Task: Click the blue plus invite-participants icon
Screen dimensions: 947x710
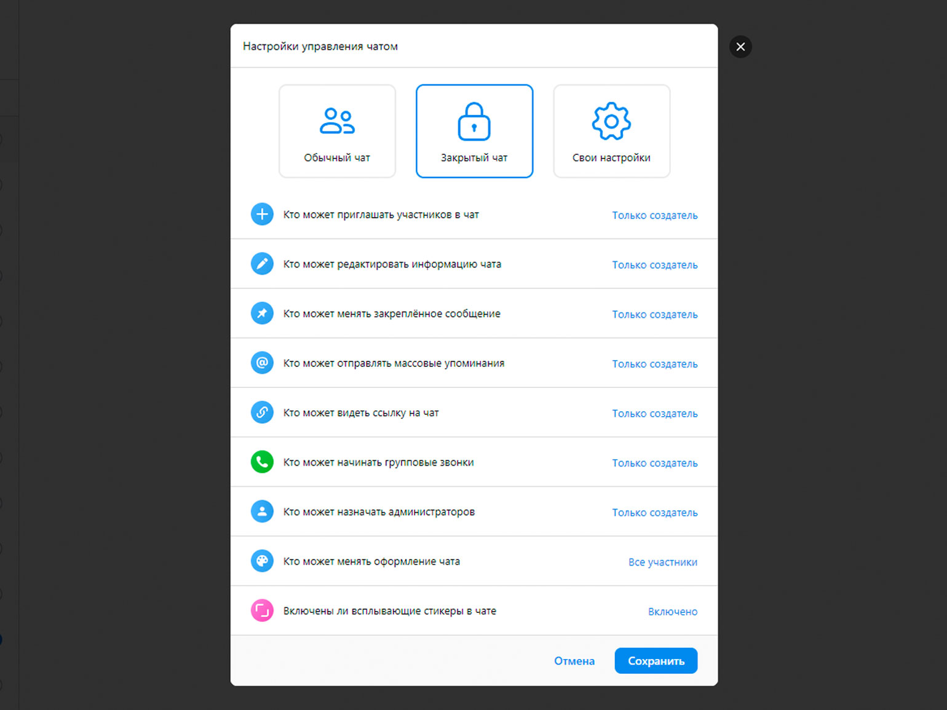Action: coord(262,215)
